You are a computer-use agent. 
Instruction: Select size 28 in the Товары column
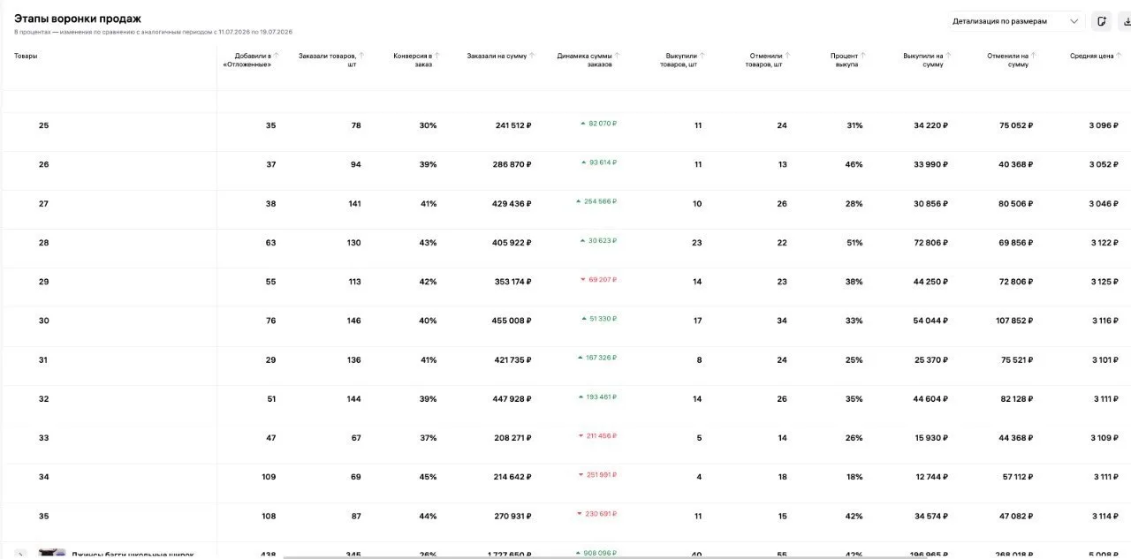click(x=44, y=243)
